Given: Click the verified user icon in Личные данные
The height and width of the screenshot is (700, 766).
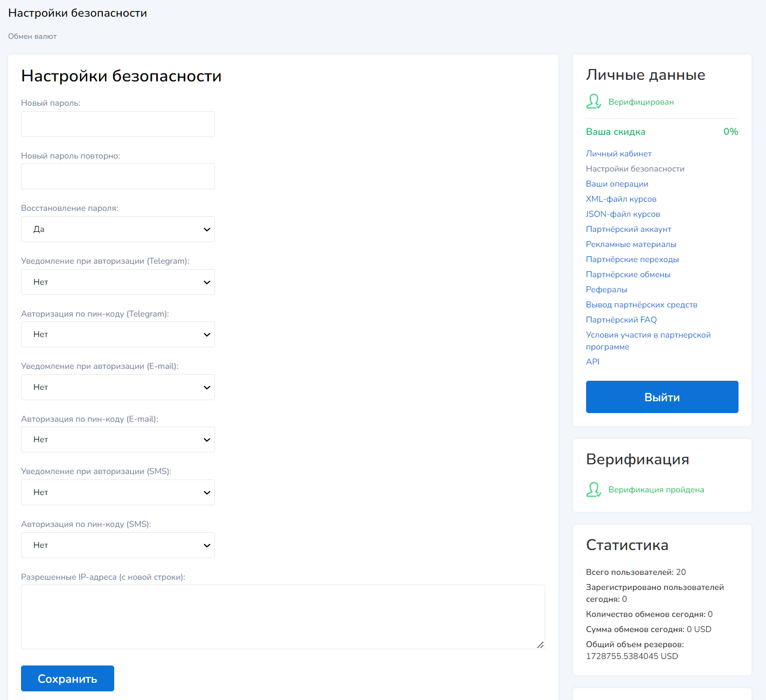Looking at the screenshot, I should pyautogui.click(x=594, y=101).
